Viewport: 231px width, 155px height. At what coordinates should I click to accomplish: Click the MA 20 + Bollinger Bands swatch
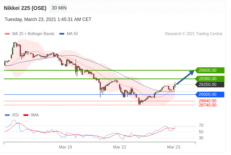tap(7, 34)
